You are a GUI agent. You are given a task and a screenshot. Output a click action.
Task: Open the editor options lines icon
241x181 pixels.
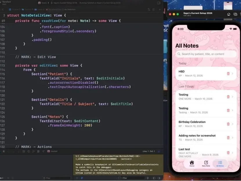pos(154,10)
